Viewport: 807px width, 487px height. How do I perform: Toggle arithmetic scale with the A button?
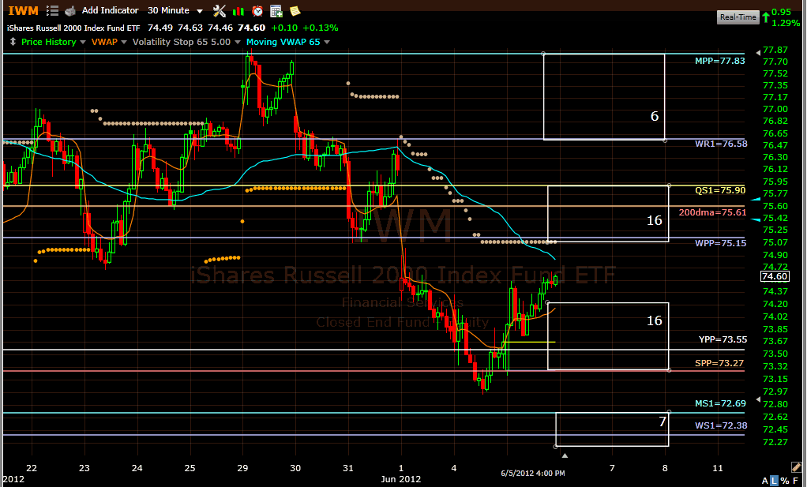click(x=765, y=481)
